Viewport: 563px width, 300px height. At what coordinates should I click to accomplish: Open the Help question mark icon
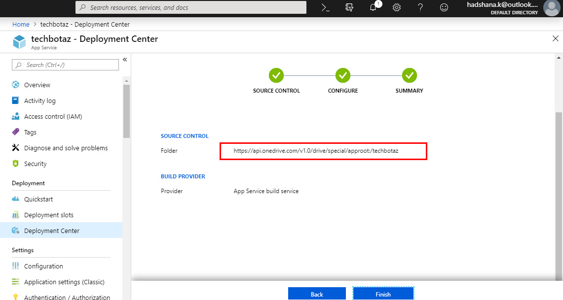(420, 7)
